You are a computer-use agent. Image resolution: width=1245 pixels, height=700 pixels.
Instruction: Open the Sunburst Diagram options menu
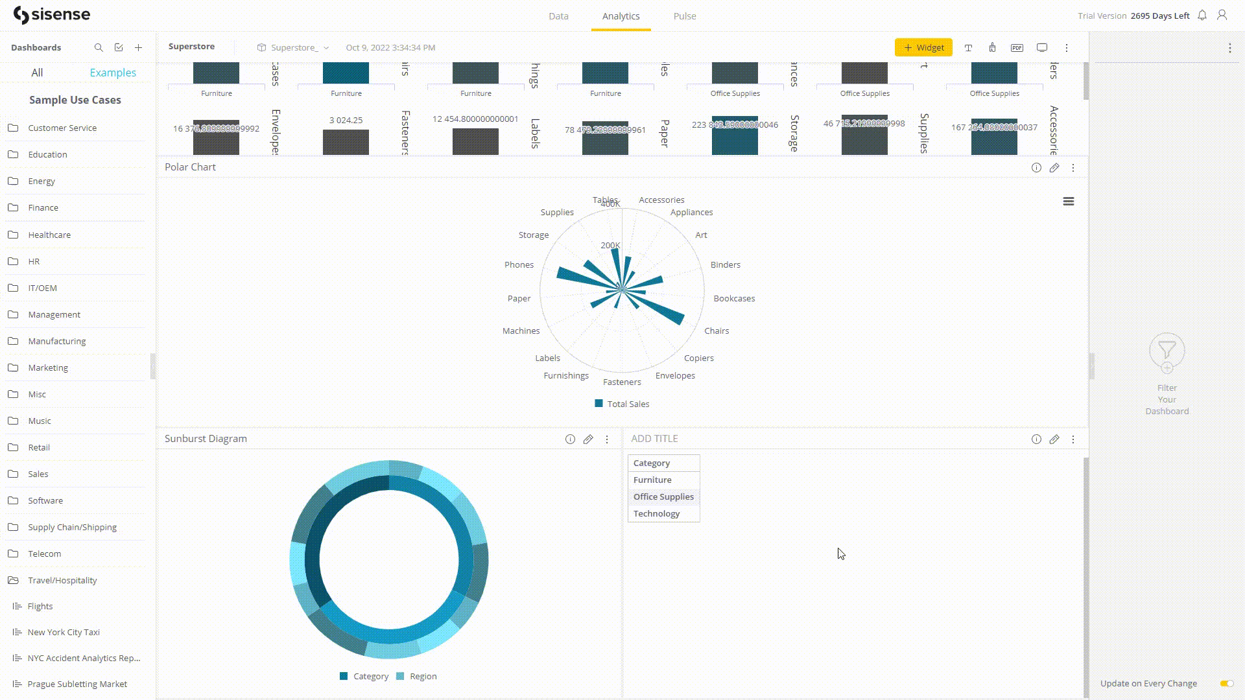607,437
